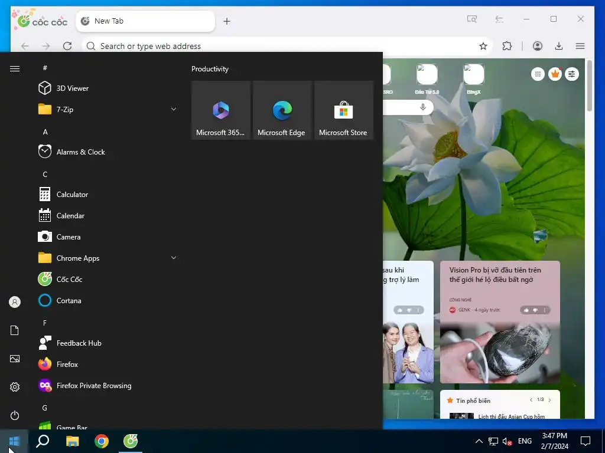The width and height of the screenshot is (605, 453).
Task: Open three-dot menu on Vision Pro card
Action: (x=544, y=310)
